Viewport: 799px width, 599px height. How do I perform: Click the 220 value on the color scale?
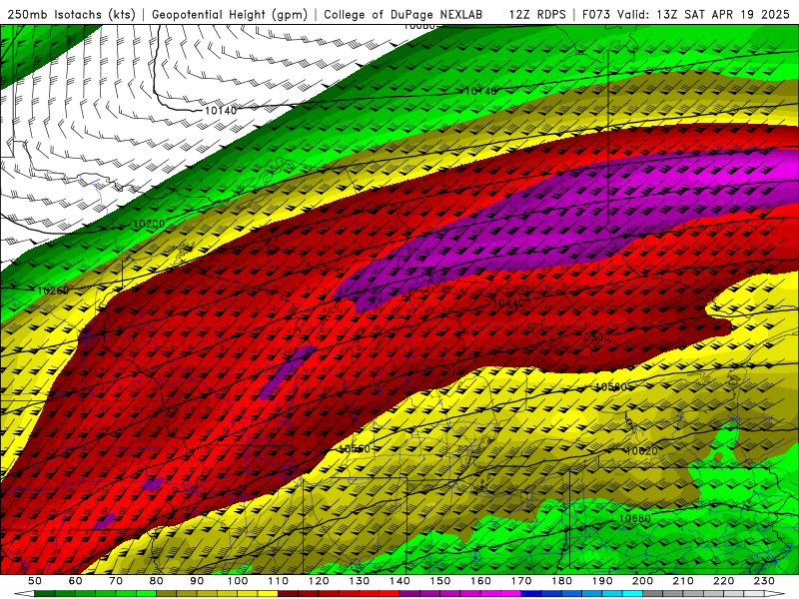(x=723, y=581)
